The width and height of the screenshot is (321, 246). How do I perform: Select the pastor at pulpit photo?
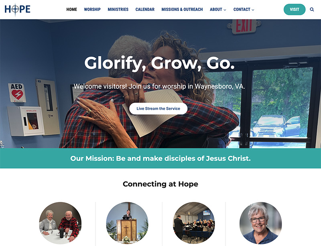(127, 223)
